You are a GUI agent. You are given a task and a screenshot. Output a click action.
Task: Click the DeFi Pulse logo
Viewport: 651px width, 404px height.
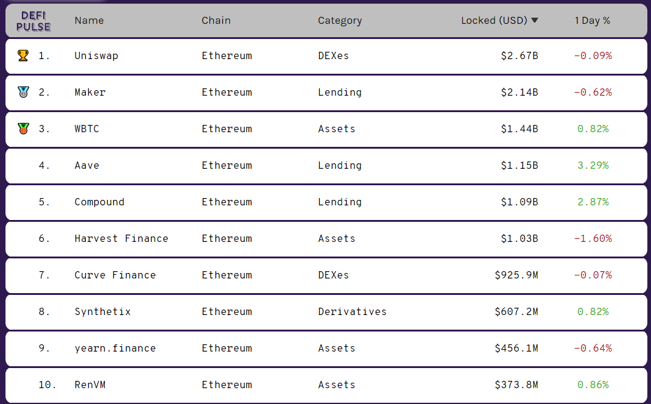(33, 21)
